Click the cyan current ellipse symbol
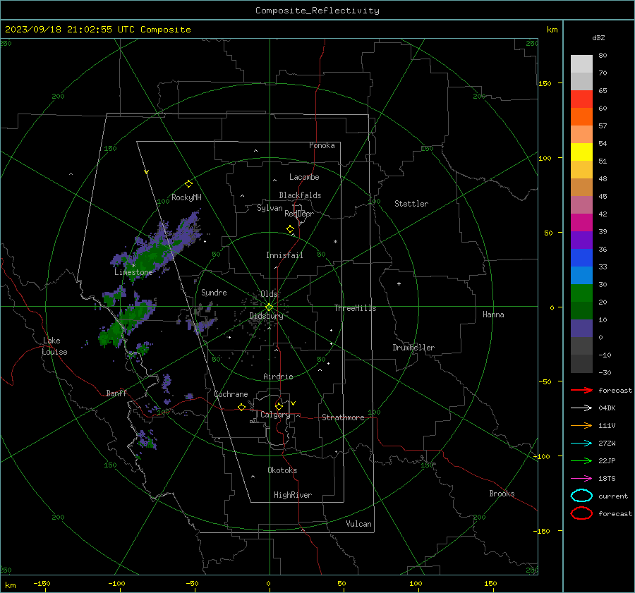The width and height of the screenshot is (635, 593). [x=581, y=496]
